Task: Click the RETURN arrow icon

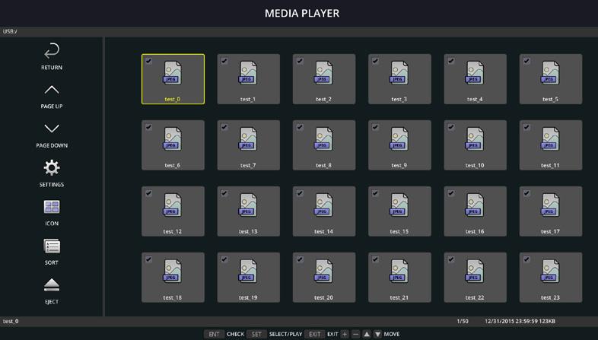Action: pos(52,51)
